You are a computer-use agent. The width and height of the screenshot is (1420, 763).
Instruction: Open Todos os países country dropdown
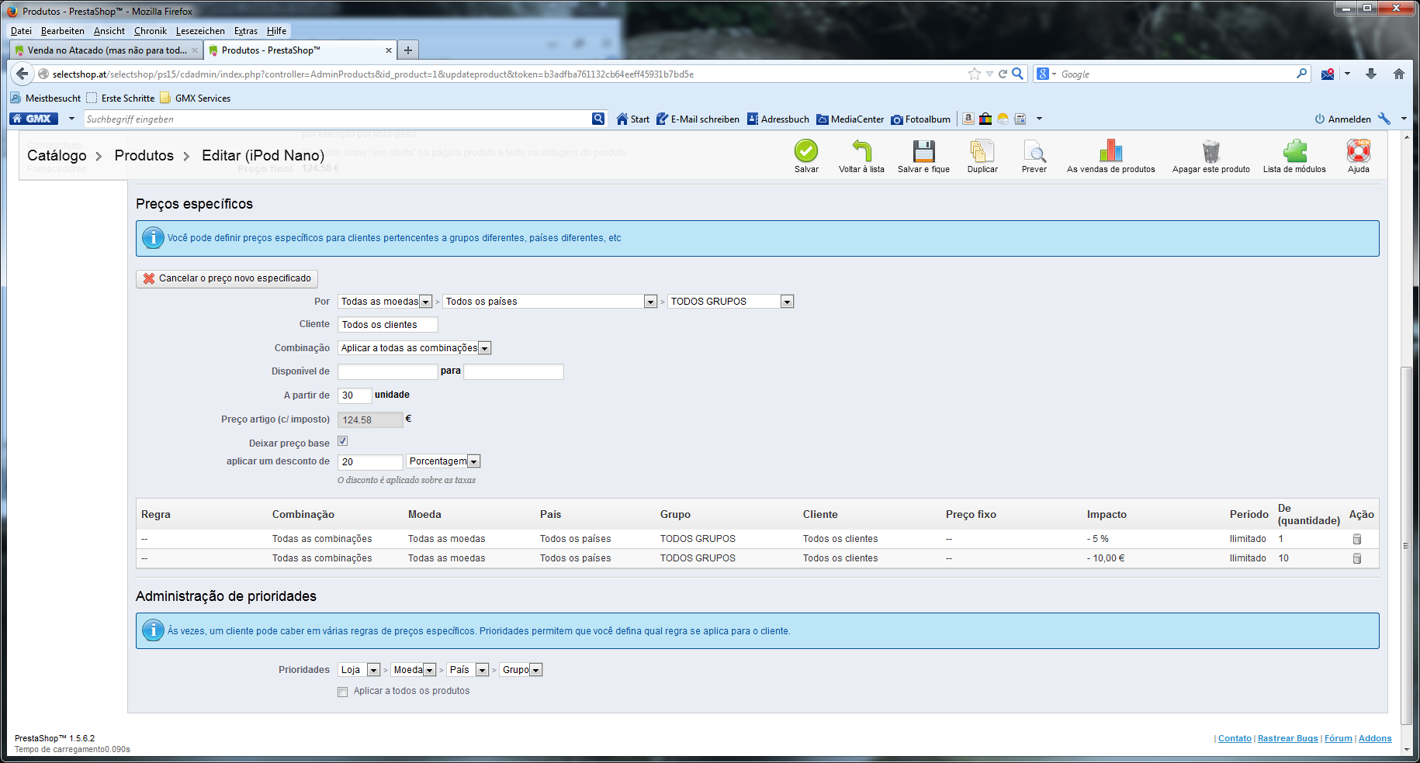550,302
